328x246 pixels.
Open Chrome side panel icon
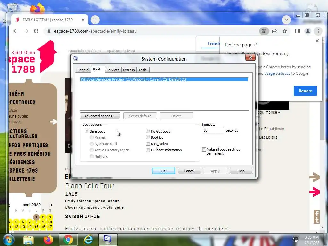(x=298, y=31)
